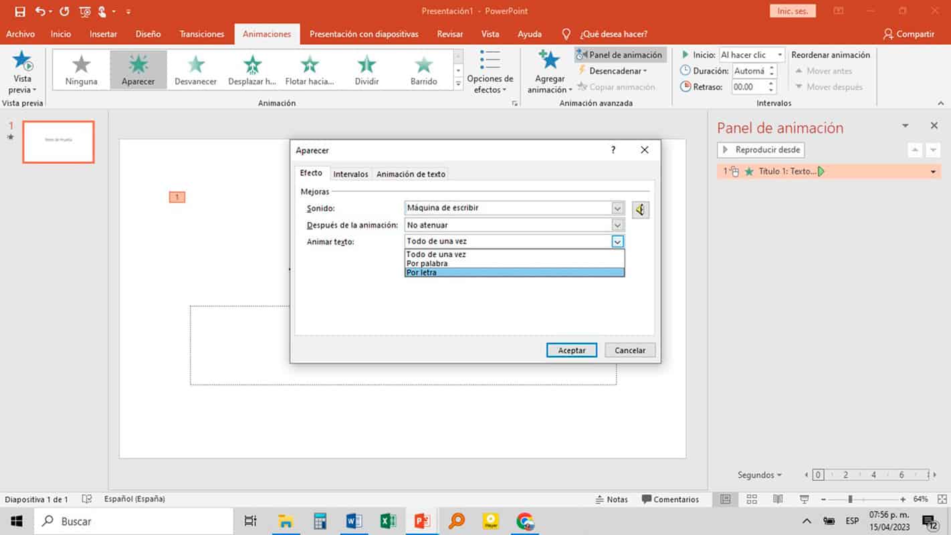Click Reproducir desde button
Viewport: 951px width, 535px height.
pyautogui.click(x=761, y=150)
